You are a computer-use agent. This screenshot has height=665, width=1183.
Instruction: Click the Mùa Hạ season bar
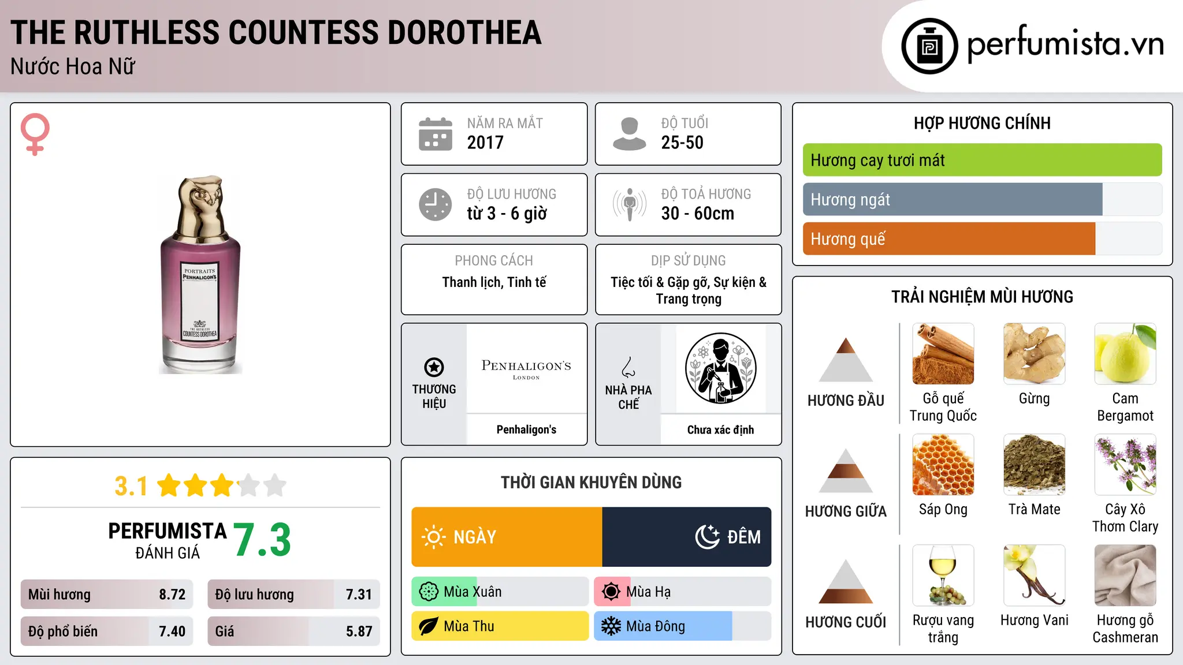click(683, 592)
